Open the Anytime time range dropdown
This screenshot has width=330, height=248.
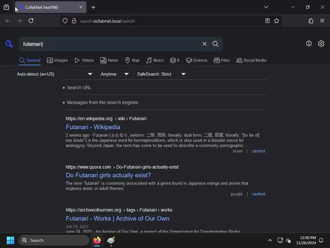115,74
